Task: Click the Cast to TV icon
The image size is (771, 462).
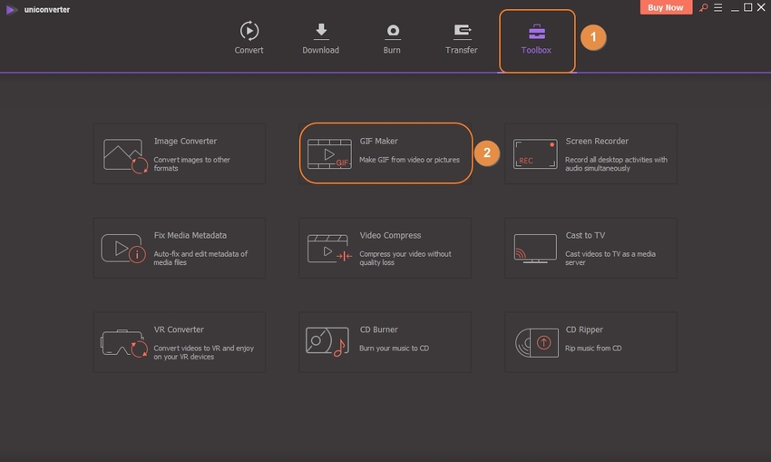Action: pos(535,249)
